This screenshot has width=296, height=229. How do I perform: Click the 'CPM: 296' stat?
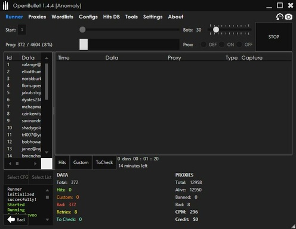[186, 212]
